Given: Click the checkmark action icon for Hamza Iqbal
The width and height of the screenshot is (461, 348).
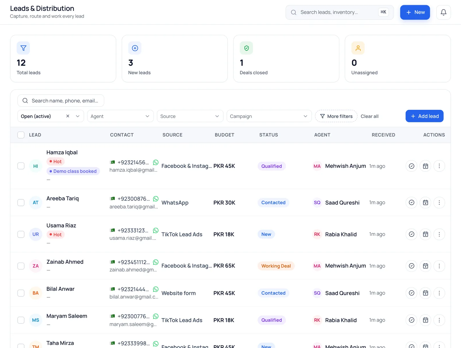Looking at the screenshot, I should (411, 166).
